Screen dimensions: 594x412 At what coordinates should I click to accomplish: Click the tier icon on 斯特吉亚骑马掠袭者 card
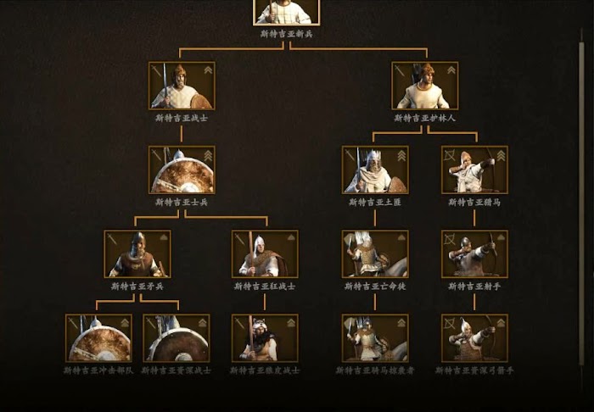coord(401,322)
